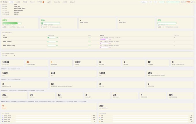Click the wide green outlined header button
The image size is (196, 124).
pyautogui.click(x=173, y=2)
